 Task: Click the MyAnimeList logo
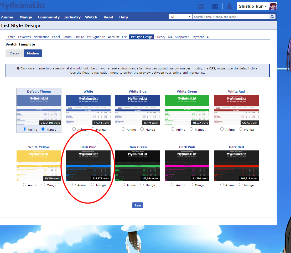point(23,6)
